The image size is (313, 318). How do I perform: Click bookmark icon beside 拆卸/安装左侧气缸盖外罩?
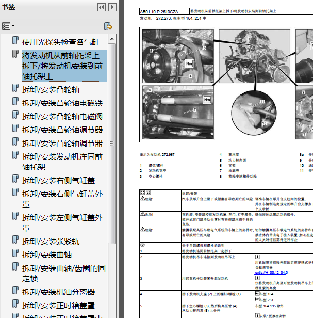[x=15, y=216]
